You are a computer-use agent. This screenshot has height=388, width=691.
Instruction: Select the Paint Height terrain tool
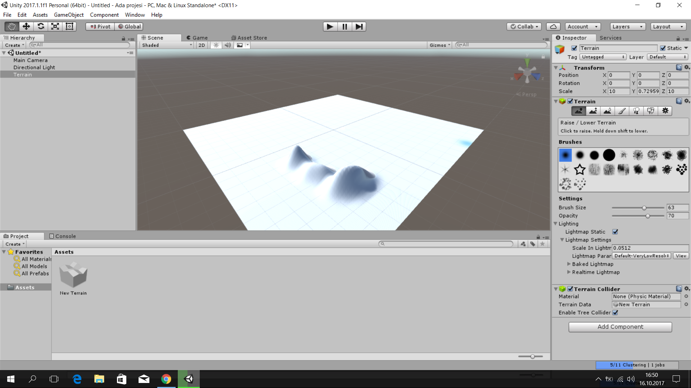tap(593, 111)
